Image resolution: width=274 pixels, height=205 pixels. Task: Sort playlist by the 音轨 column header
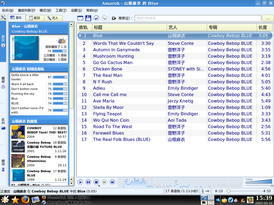pos(85,27)
